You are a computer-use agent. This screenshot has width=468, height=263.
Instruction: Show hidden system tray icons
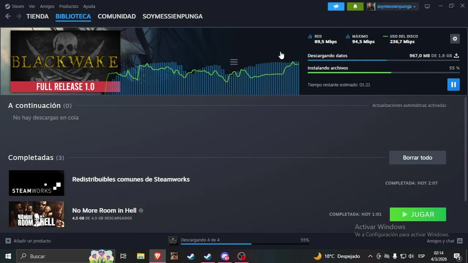click(370, 256)
